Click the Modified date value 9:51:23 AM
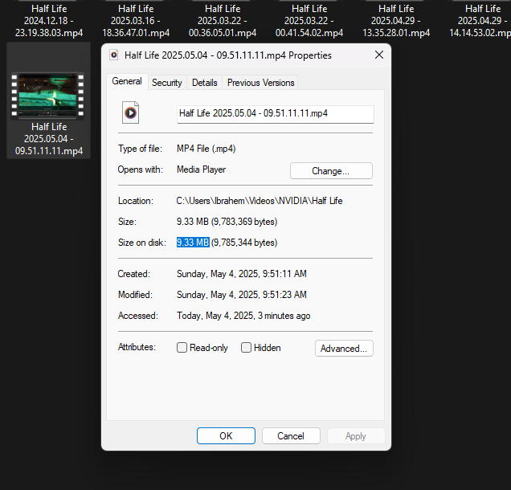This screenshot has height=490, width=511. (x=242, y=295)
